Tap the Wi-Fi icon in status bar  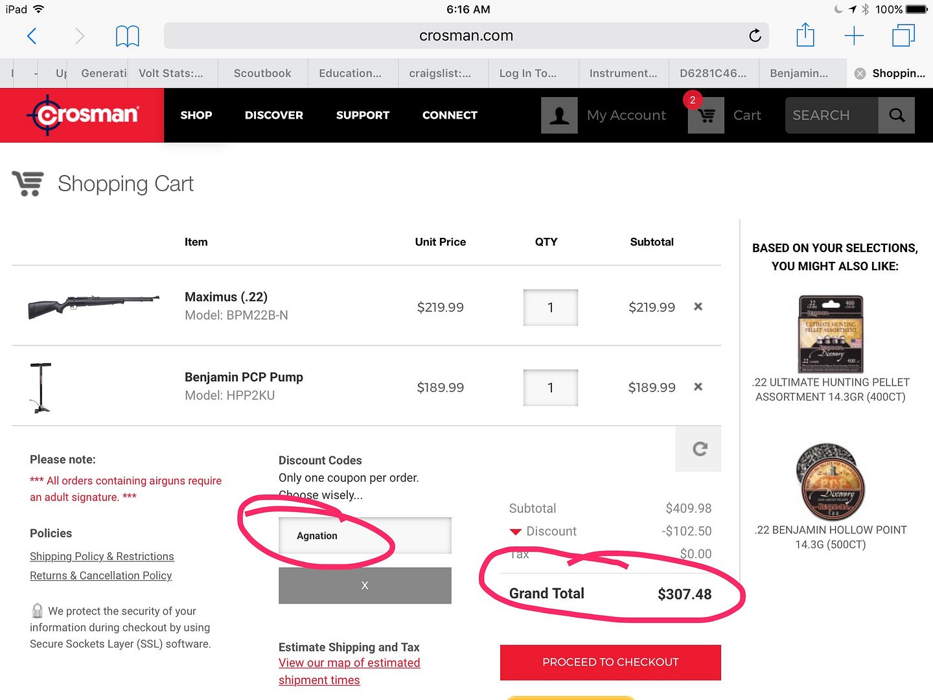click(38, 9)
